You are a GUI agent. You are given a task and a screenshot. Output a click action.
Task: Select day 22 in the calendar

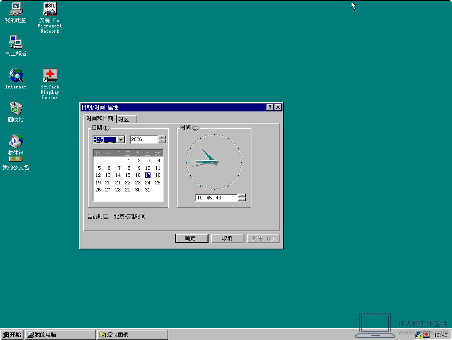(x=127, y=183)
